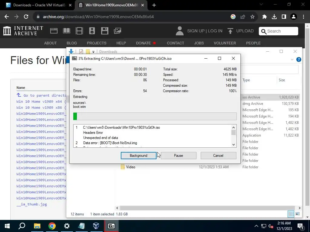Click the green extraction progress bar
Screen dimensions: 310x232
[155, 116]
